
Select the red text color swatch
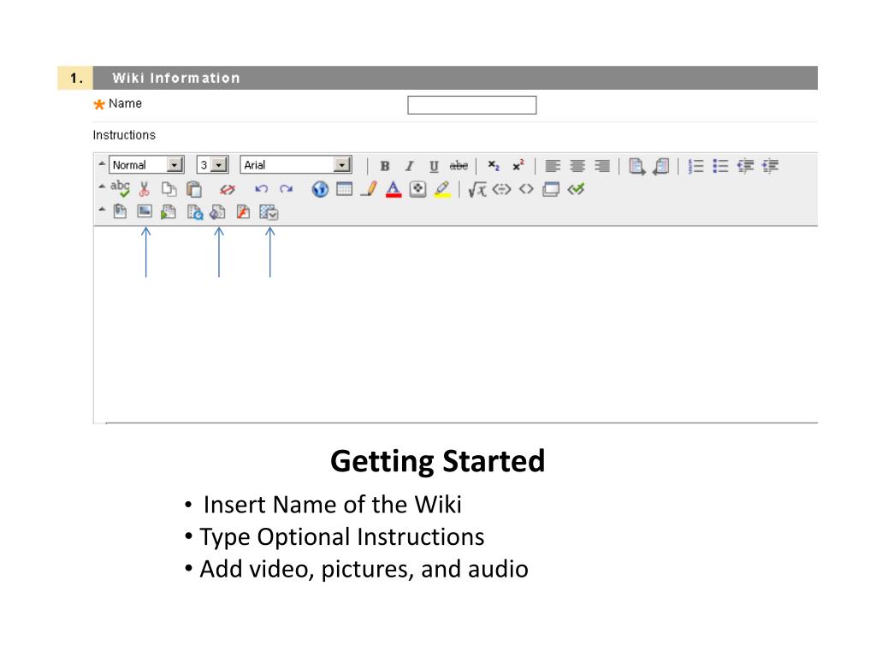[394, 189]
